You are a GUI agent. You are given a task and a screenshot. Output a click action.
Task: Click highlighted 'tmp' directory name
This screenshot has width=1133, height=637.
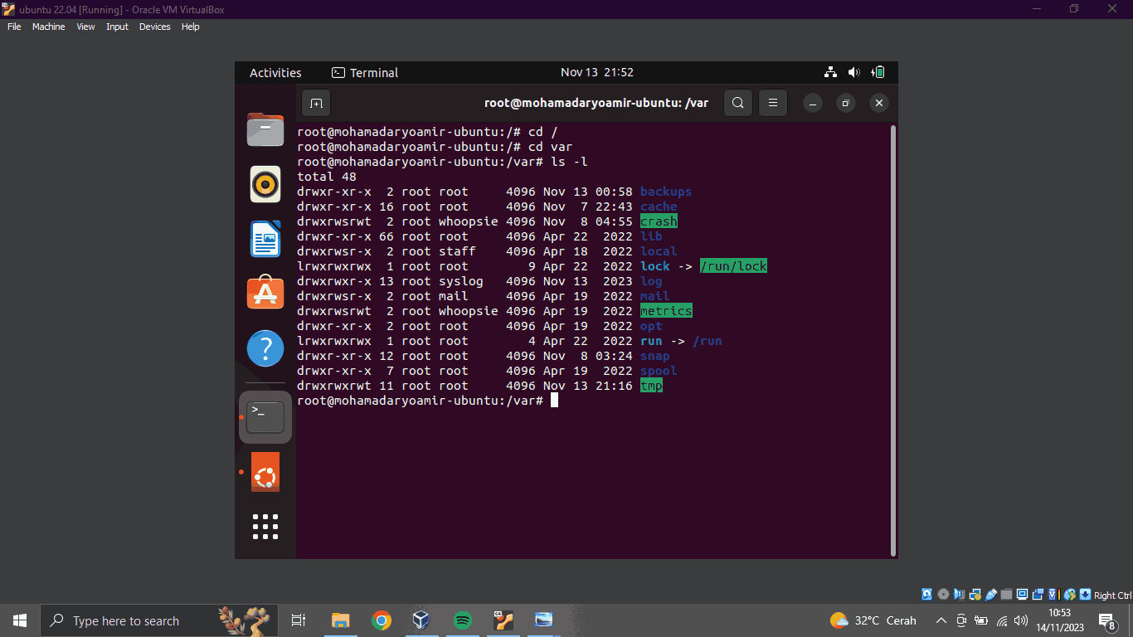tap(651, 386)
